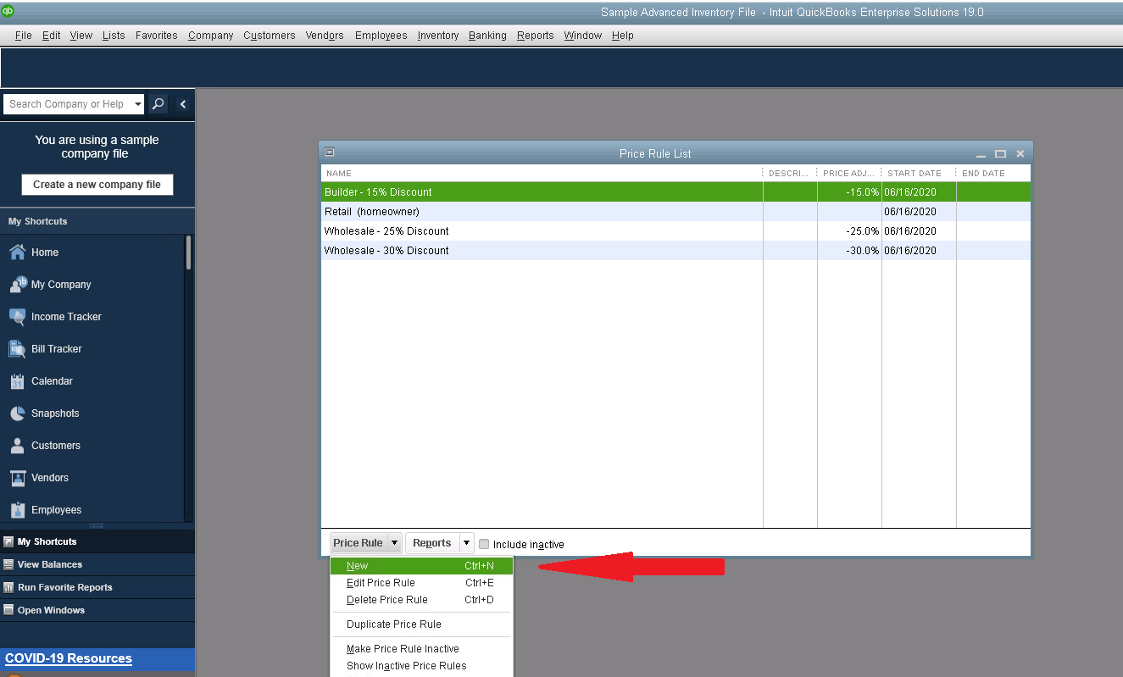The image size is (1123, 677).
Task: Choose New from the Price Rule menu
Action: tap(421, 566)
